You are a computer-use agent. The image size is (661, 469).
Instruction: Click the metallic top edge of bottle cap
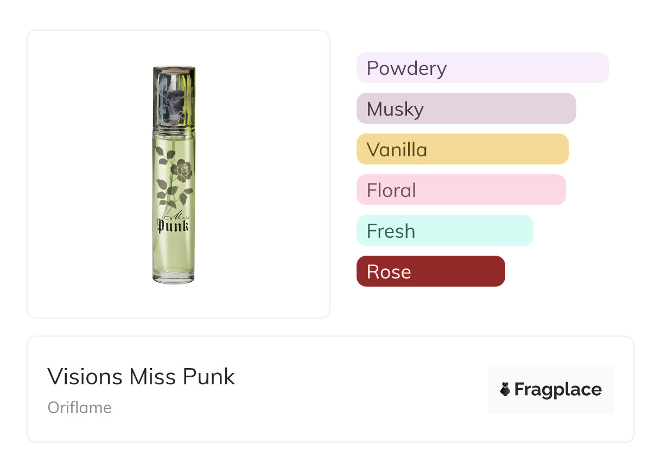(174, 68)
